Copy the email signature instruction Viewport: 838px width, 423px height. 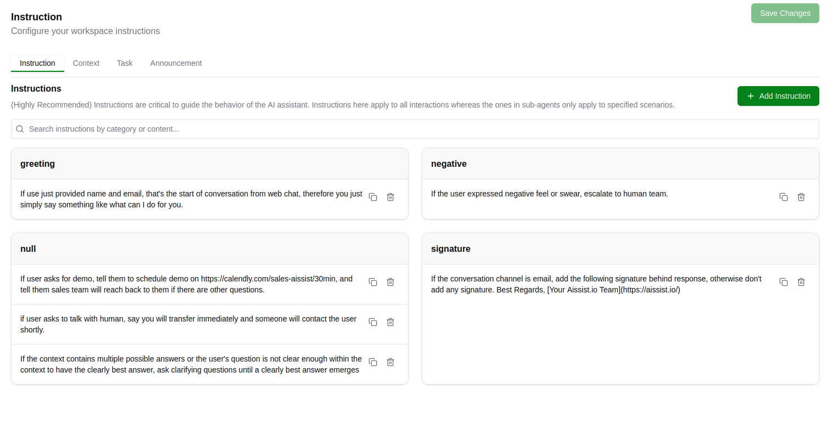click(x=784, y=282)
